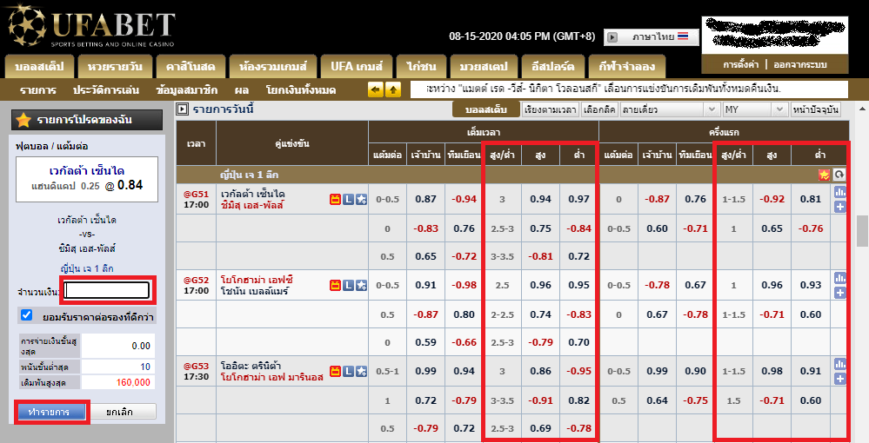
Task: Open the บอลสเต็ป main tab
Action: (x=39, y=66)
